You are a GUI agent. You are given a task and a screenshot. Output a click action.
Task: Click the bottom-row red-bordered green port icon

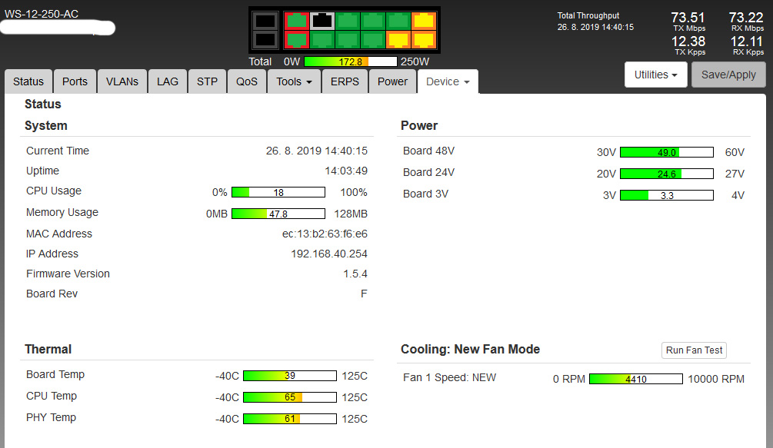pyautogui.click(x=297, y=38)
